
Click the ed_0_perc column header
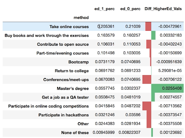(130, 9)
